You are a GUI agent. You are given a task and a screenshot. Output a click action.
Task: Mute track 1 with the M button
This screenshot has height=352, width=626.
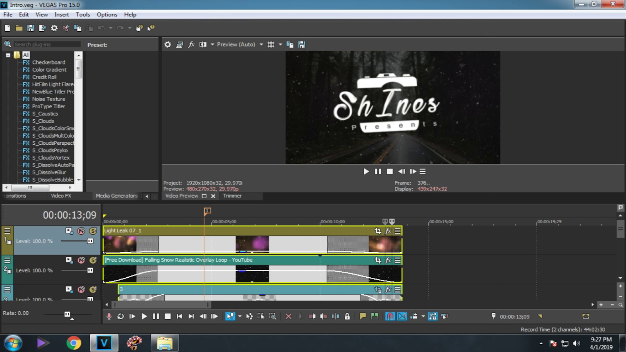[x=81, y=231]
